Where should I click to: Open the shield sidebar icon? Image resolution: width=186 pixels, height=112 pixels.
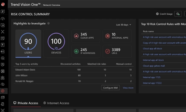click(x=3, y=64)
